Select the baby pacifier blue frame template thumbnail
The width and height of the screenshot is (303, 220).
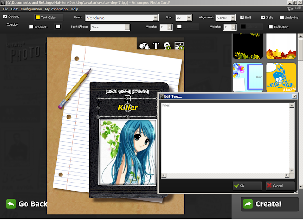(x=248, y=77)
